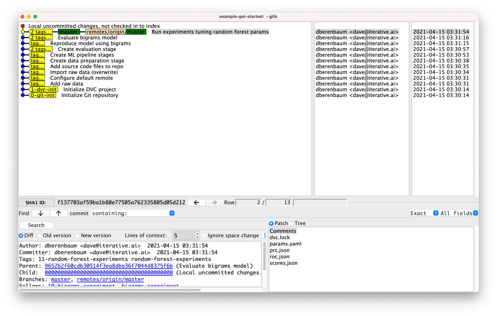Open the Exact match type dropdown
The height and width of the screenshot is (316, 497).
pos(436,213)
